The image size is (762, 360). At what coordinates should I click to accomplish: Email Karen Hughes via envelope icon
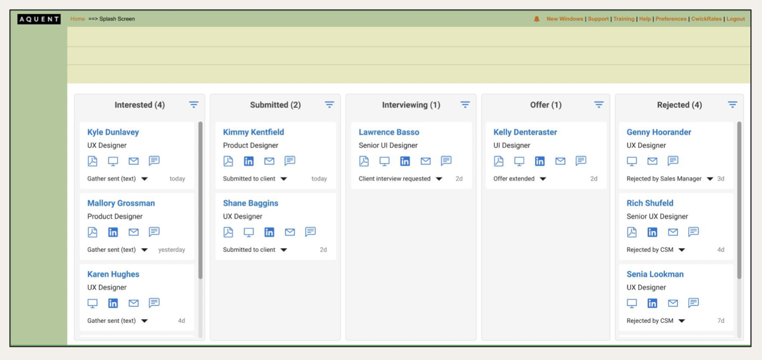coord(133,303)
